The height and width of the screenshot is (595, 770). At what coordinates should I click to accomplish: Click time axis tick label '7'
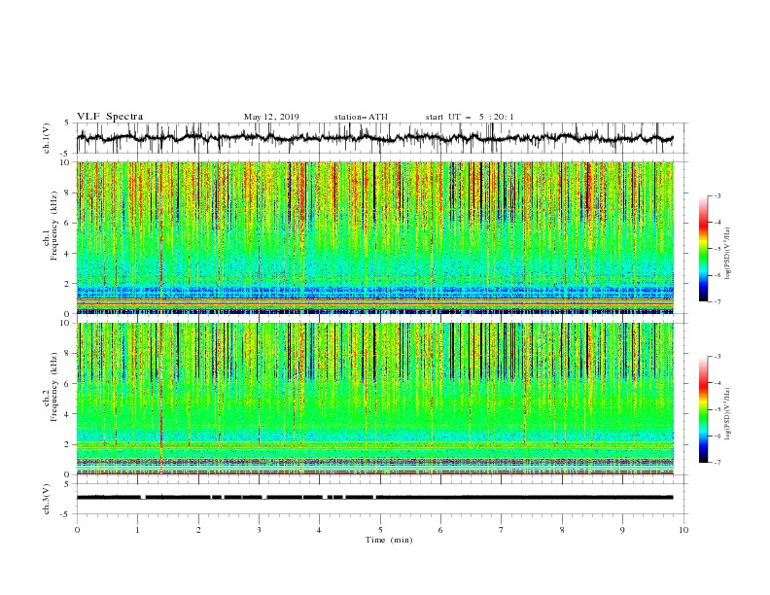(x=502, y=530)
